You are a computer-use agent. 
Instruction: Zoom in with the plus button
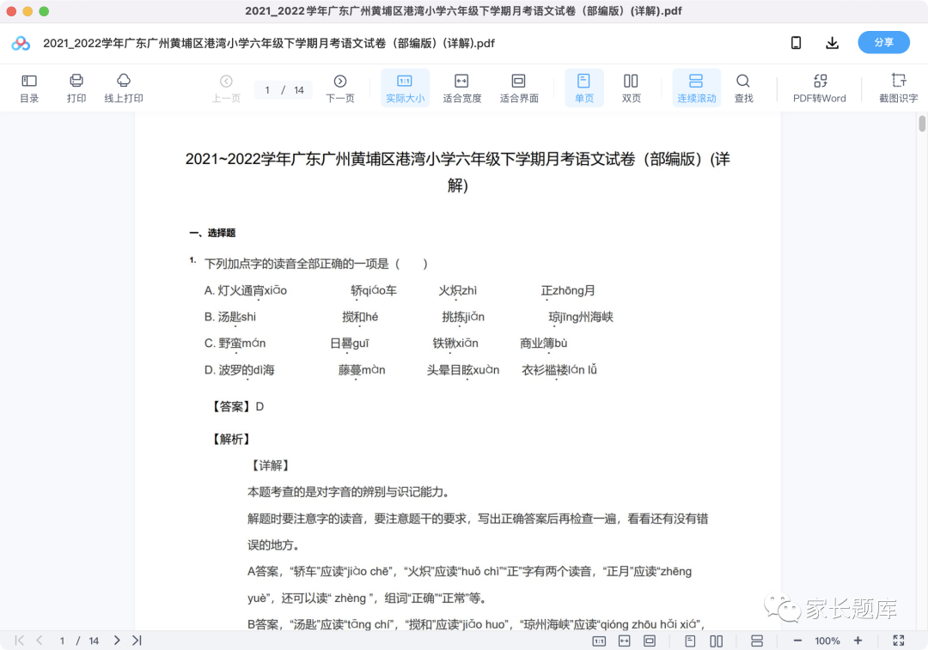tap(858, 641)
